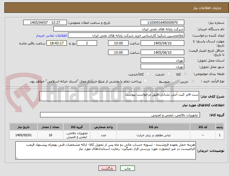Viewport: 229px width, 176px height.
Task: Click the شماره نیاز field 1105091645000970
Action: point(162,22)
